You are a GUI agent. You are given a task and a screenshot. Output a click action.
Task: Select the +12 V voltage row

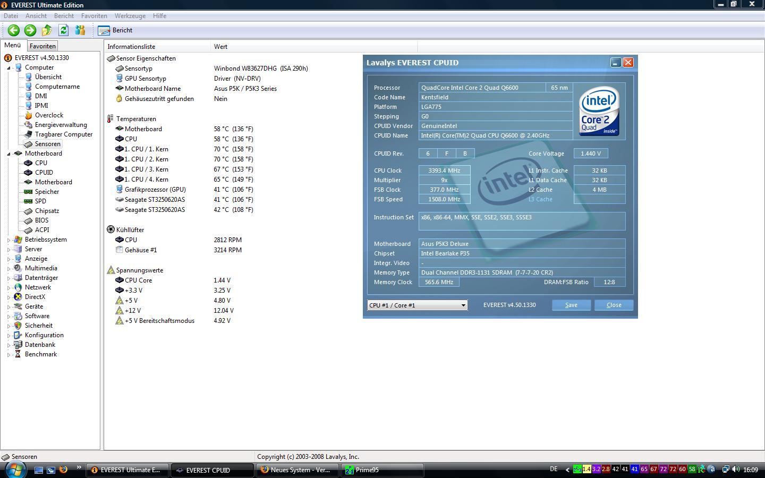tap(133, 311)
